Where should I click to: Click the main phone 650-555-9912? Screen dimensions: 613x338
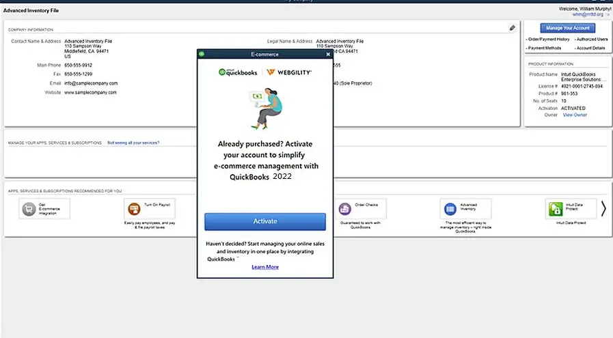click(x=78, y=66)
